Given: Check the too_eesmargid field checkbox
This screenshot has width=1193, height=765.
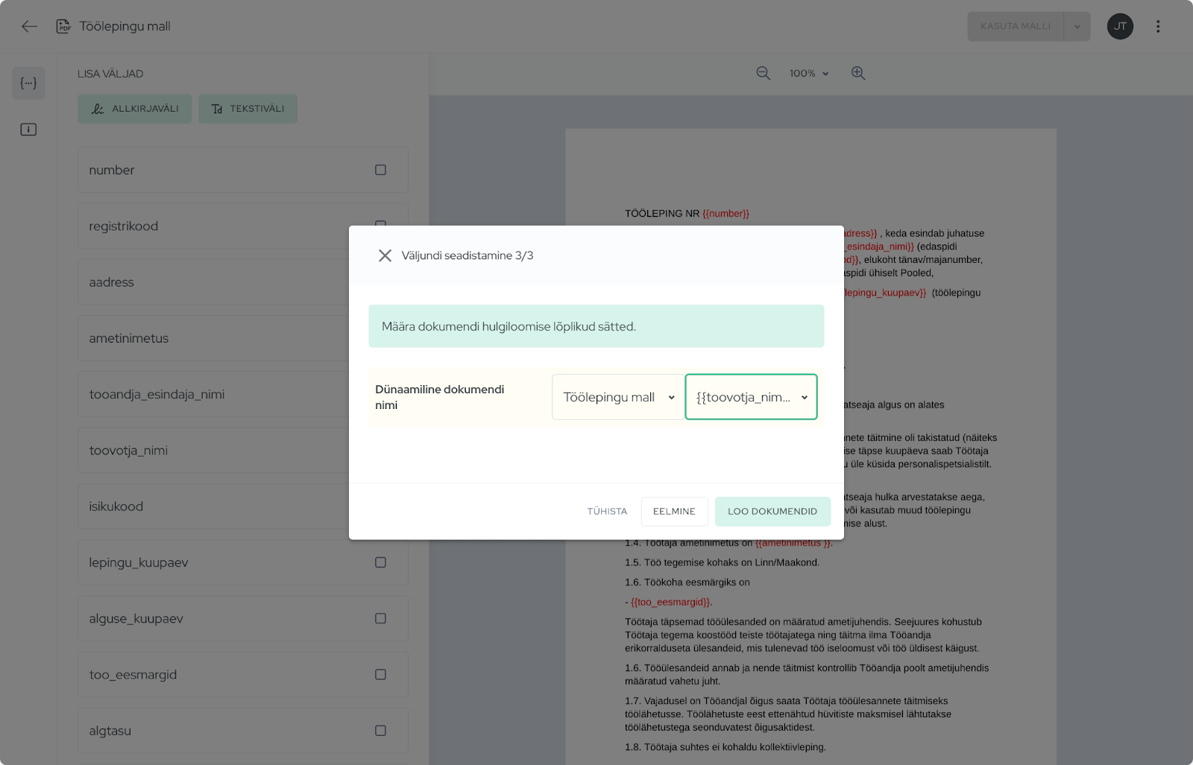Looking at the screenshot, I should click(380, 675).
